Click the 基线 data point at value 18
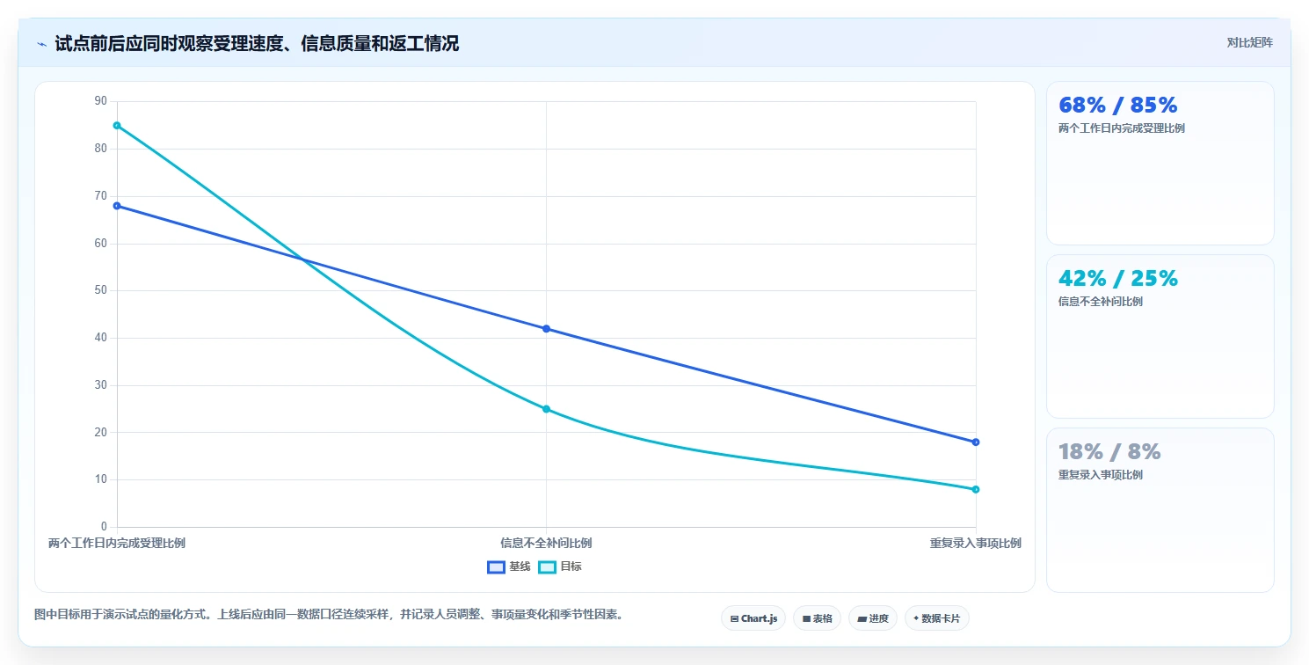1309x665 pixels. 976,442
